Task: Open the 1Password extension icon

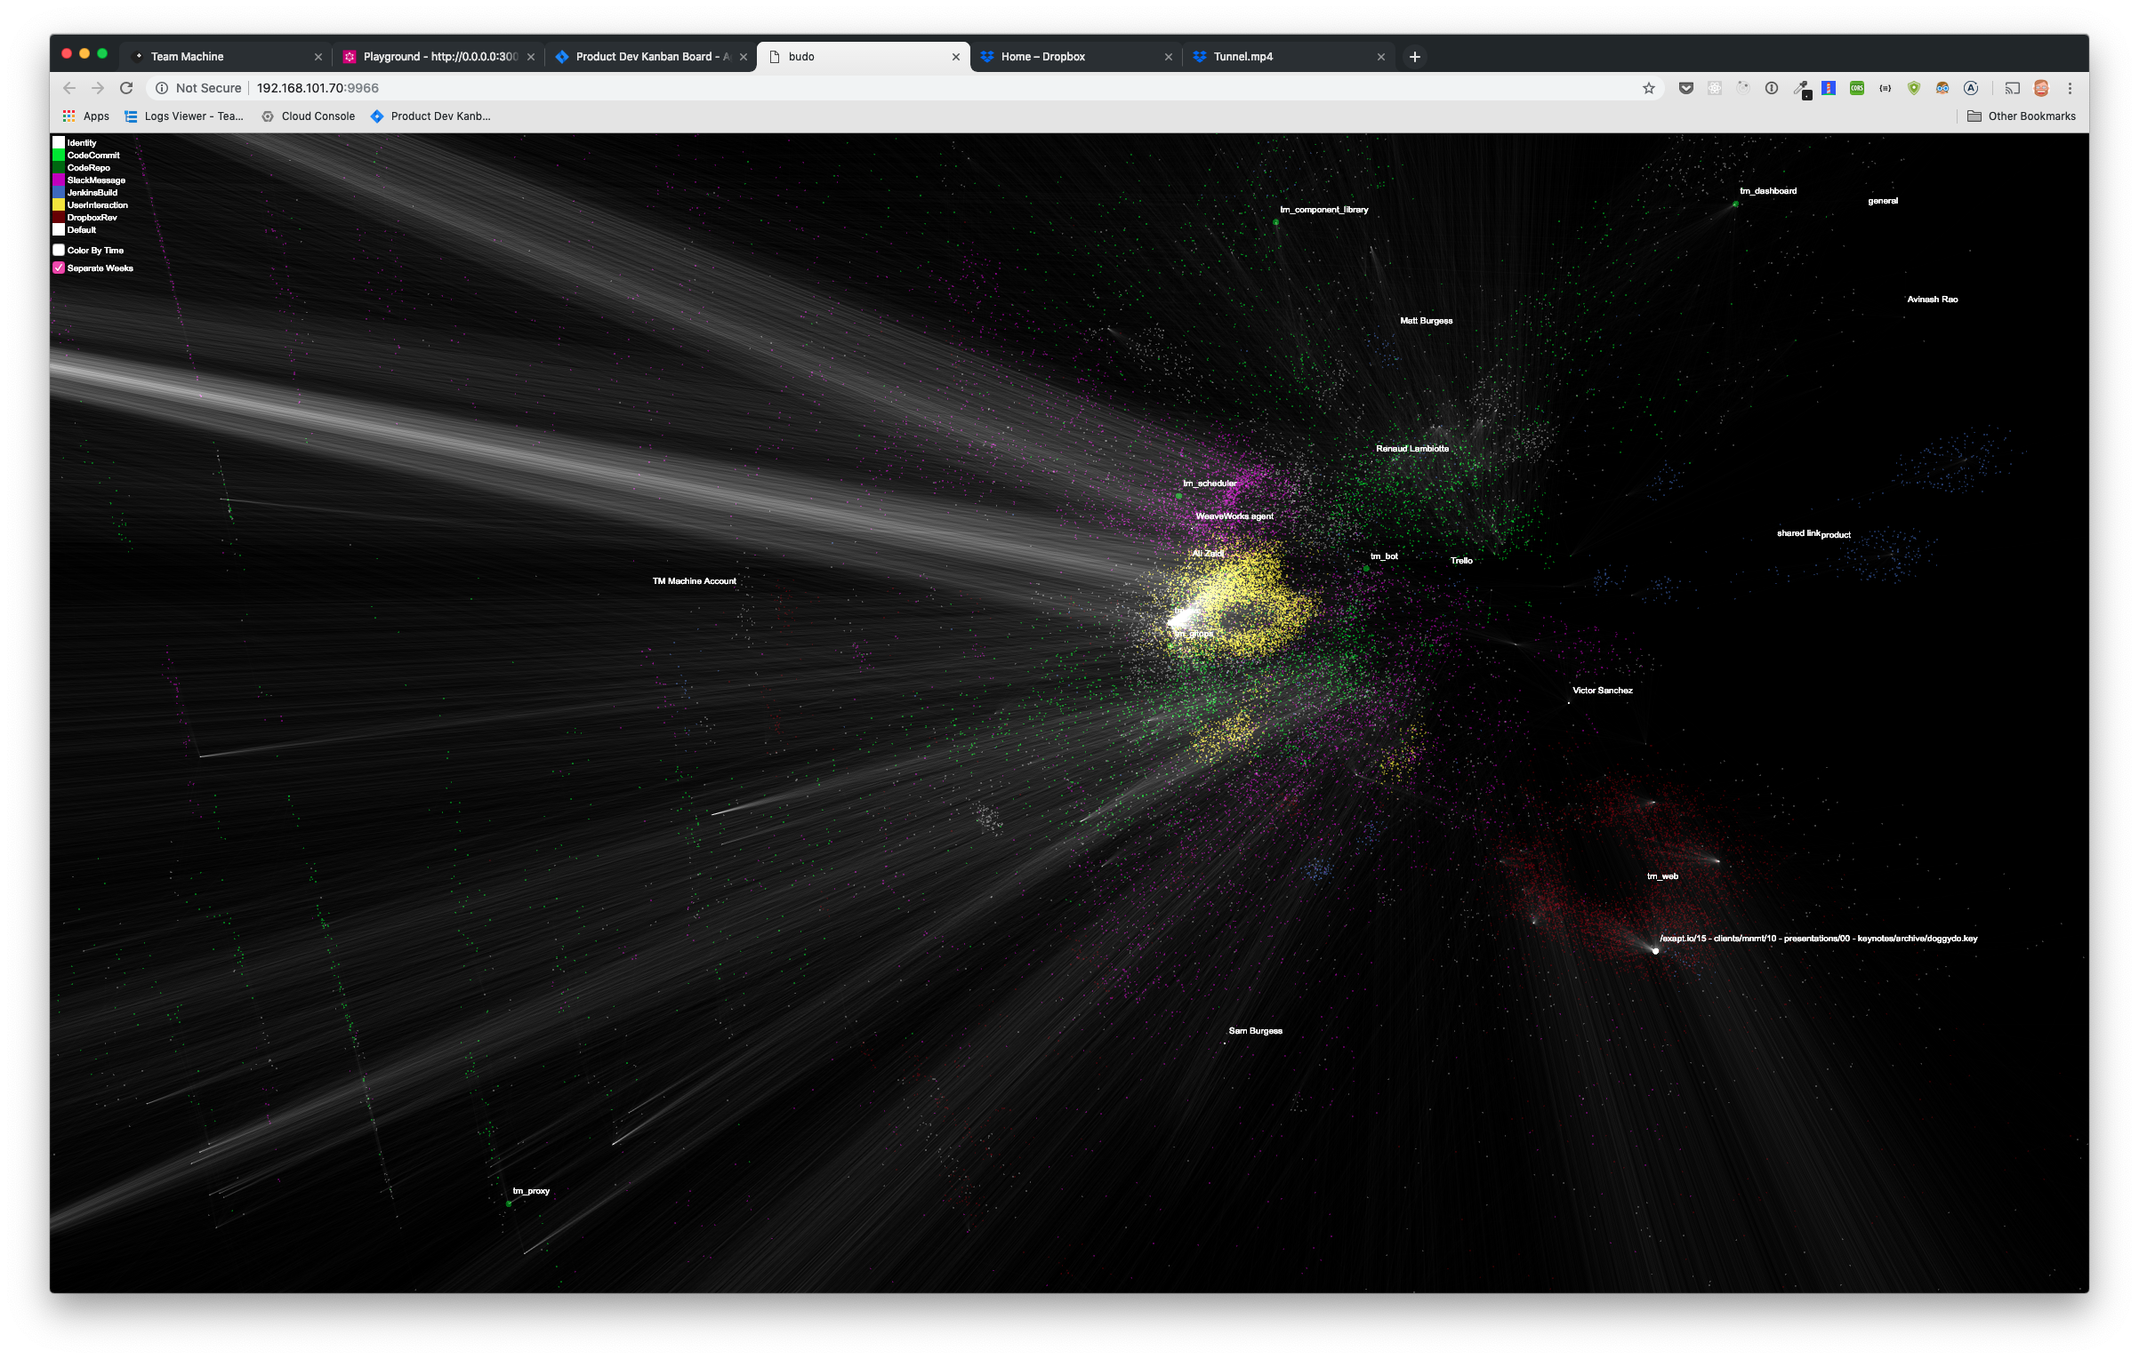Action: coord(1771,88)
